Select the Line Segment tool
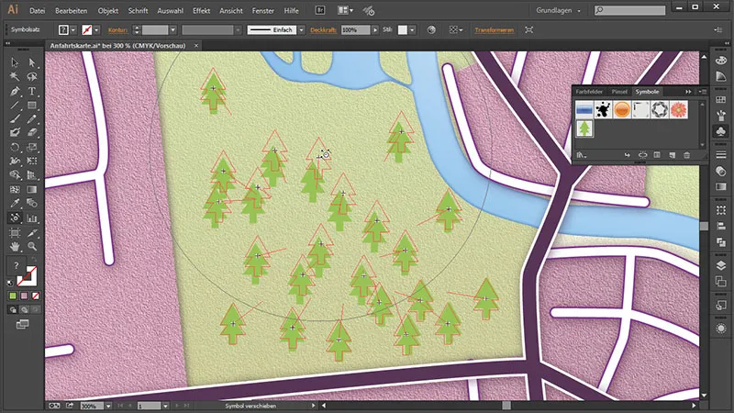The width and height of the screenshot is (734, 413). pos(15,105)
